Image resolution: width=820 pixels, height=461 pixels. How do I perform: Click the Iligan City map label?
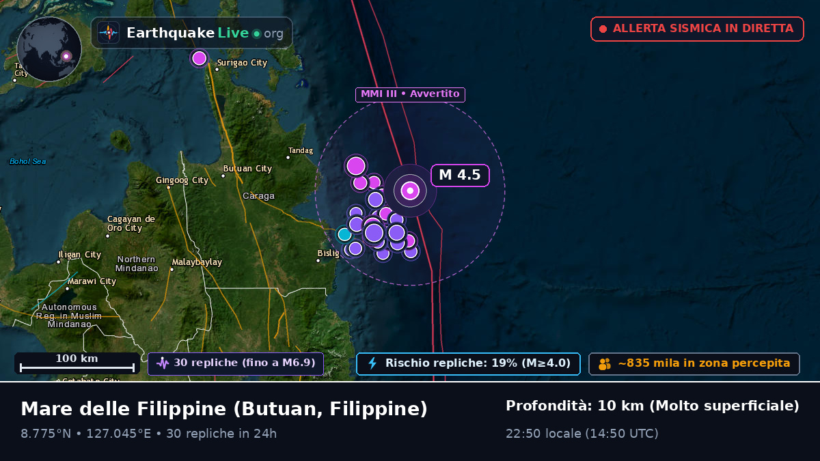click(x=80, y=255)
